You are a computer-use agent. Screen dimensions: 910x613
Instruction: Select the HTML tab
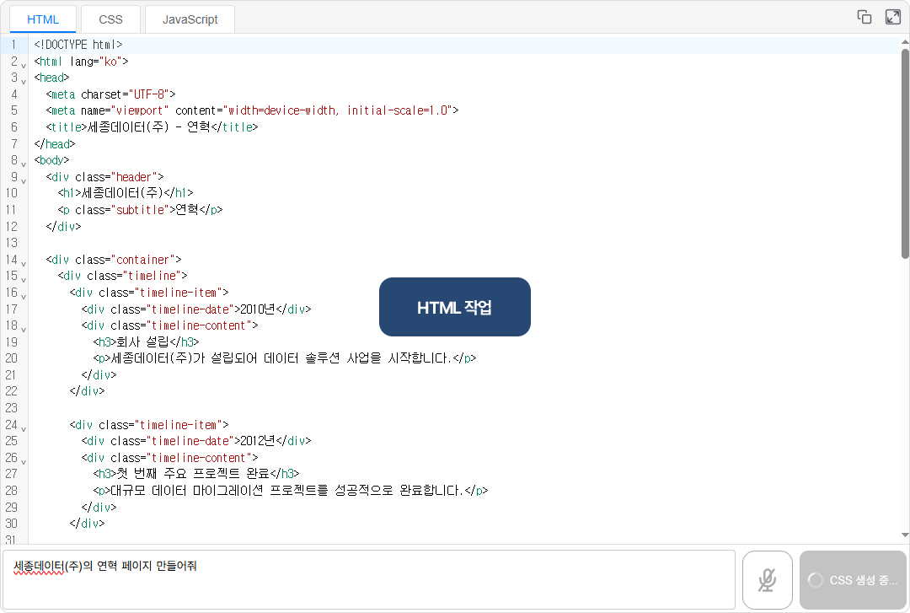point(43,19)
